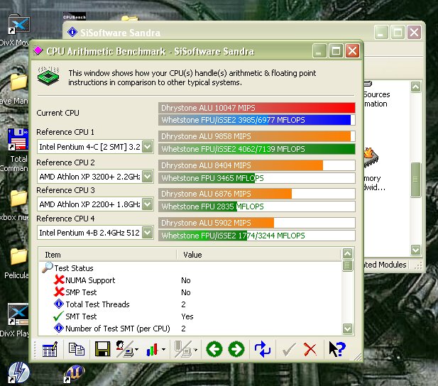Click the user and computer toolbar icon
The height and width of the screenshot is (386, 438).
coord(124,349)
